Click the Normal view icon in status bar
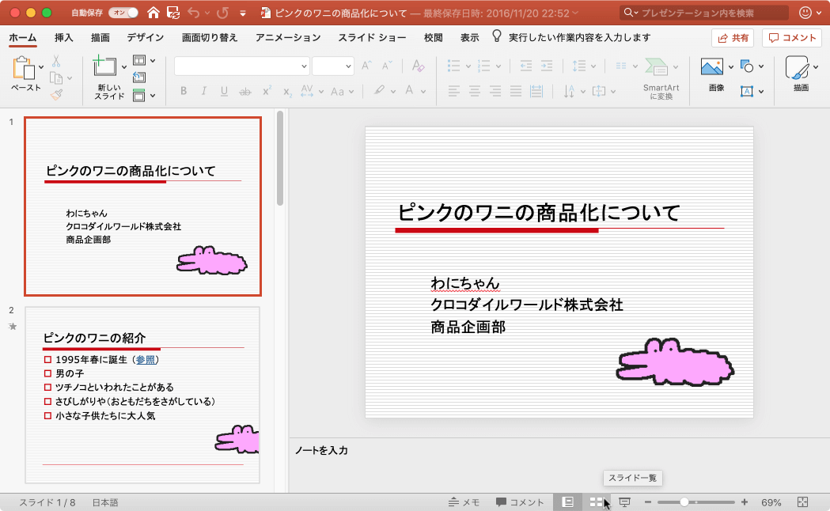The image size is (830, 511). click(567, 502)
